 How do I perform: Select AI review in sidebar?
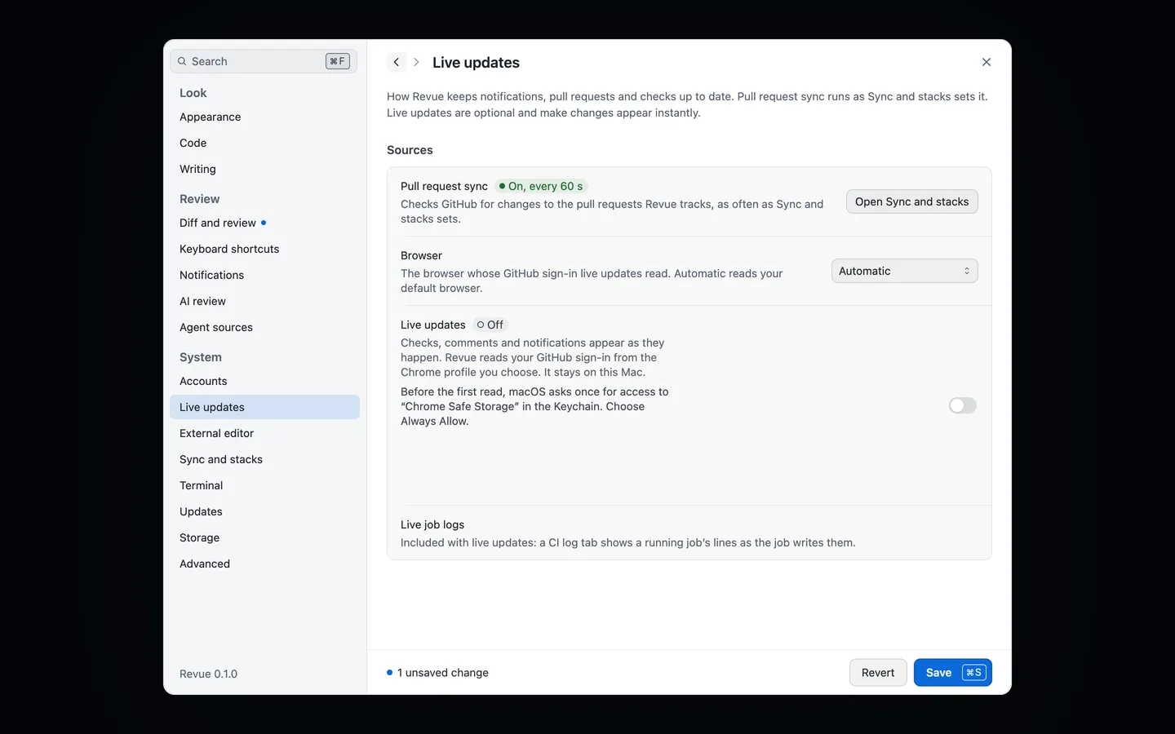click(264, 301)
